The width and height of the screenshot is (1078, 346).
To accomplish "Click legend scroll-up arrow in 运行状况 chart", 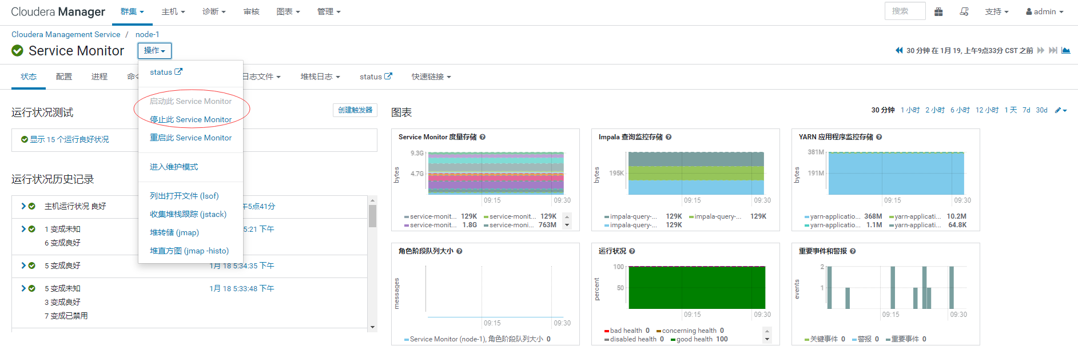I will [x=767, y=331].
